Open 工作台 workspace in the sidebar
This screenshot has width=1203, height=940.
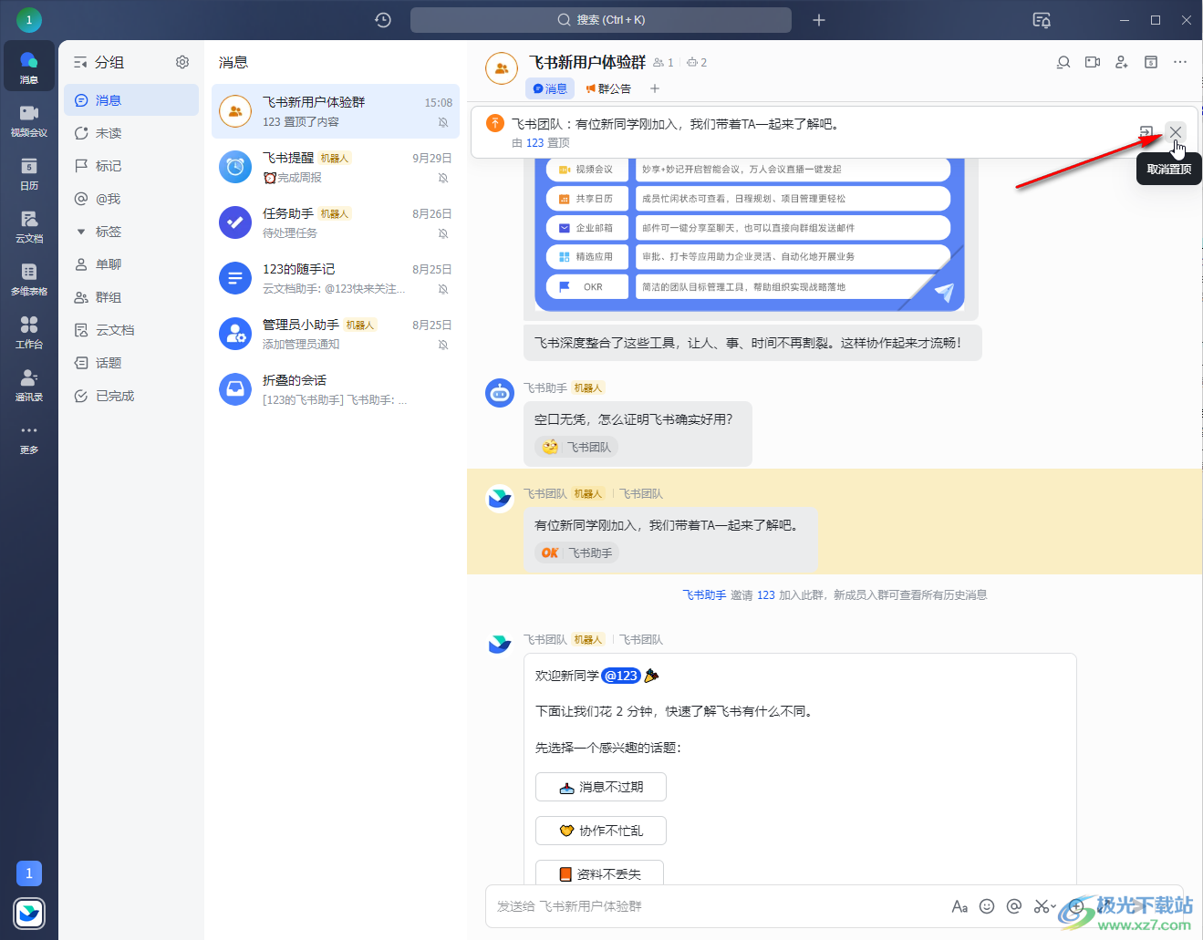pos(29,331)
